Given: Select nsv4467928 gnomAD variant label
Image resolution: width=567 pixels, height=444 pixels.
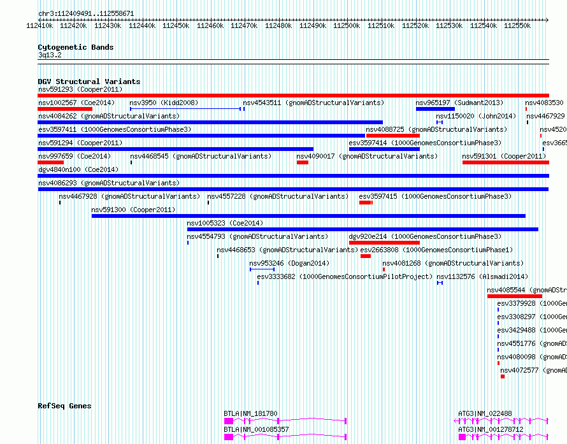Looking at the screenshot, I should pyautogui.click(x=129, y=196).
